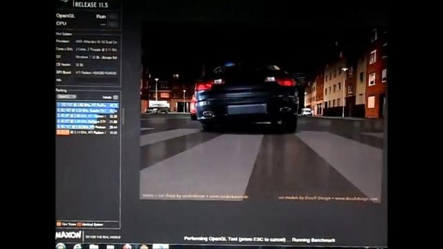The height and width of the screenshot is (249, 443).
Task: Open the Ranking OpenGL dropdown
Action: coord(66,97)
